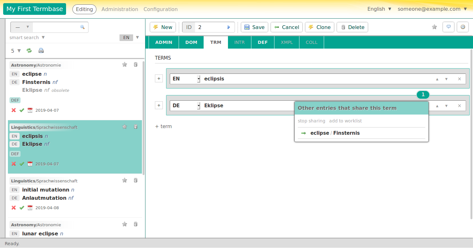Open the DE language dropdown for Eklipse

(199, 106)
